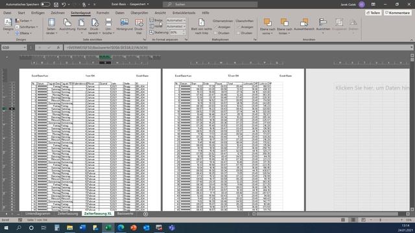Open the Farben theme colors dropdown
Screen dimensions: 415x233
pos(23,21)
